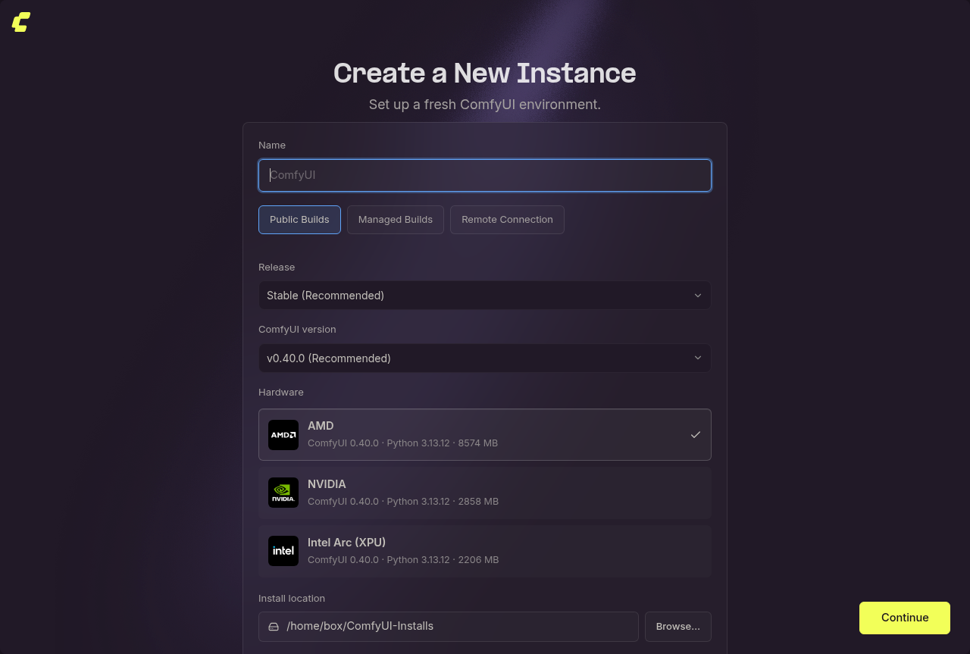Click the 'Hardware' section label
The image size is (970, 654).
[281, 392]
